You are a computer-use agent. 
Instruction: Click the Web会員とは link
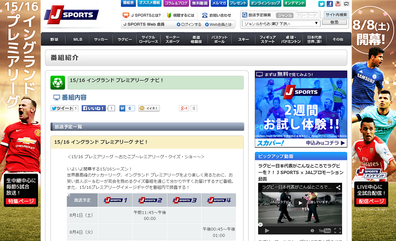pyautogui.click(x=221, y=24)
